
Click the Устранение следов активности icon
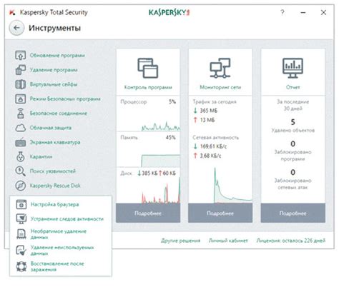21,218
